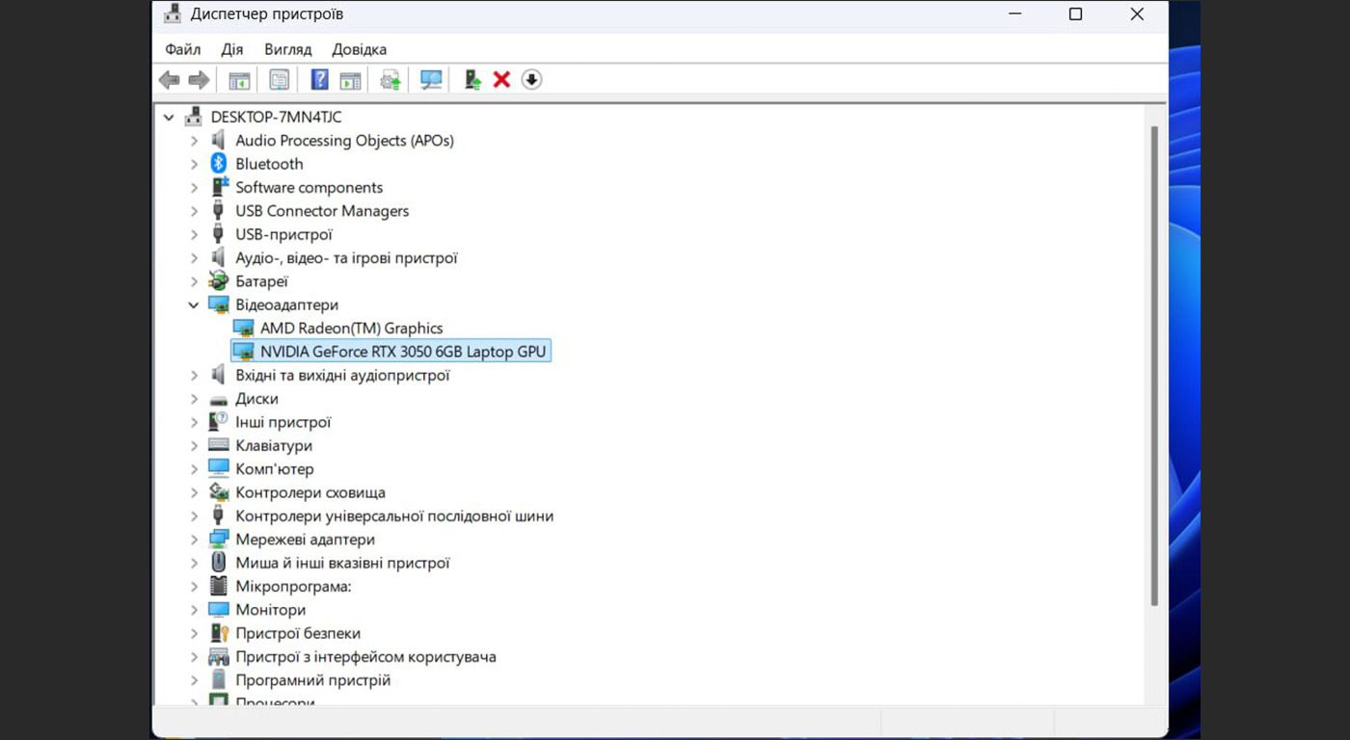
Task: Open Properties toolbar icon
Action: coord(279,80)
